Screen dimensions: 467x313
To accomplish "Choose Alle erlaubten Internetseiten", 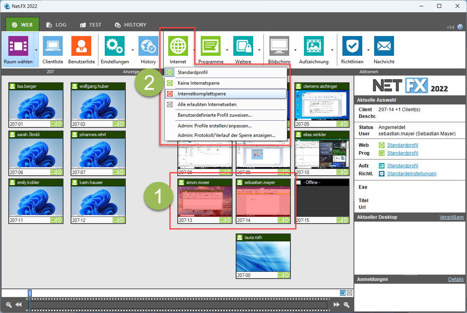I will click(x=226, y=104).
